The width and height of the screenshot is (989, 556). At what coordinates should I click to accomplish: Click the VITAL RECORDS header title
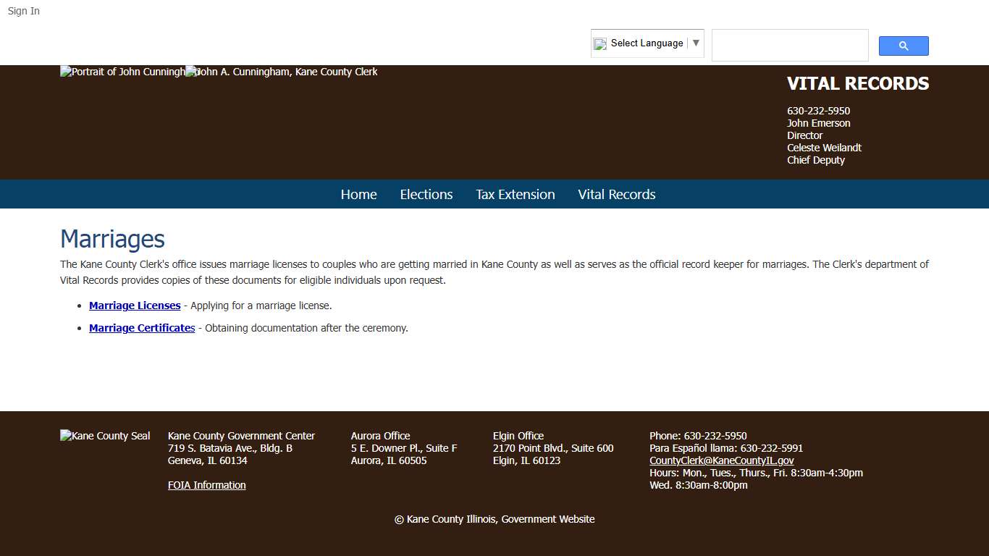point(857,84)
